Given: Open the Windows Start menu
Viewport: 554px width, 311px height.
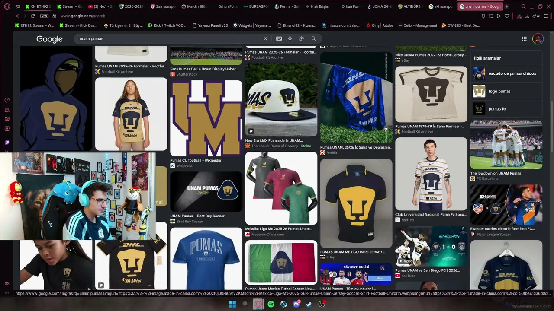Looking at the screenshot, I should [232, 304].
